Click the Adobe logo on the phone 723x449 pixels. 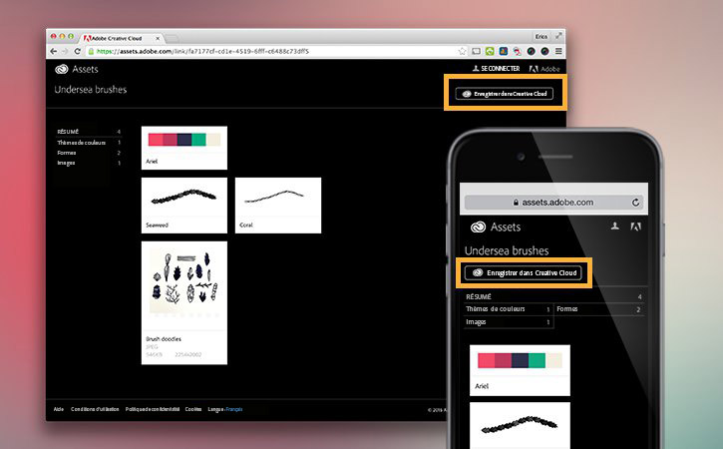(635, 226)
